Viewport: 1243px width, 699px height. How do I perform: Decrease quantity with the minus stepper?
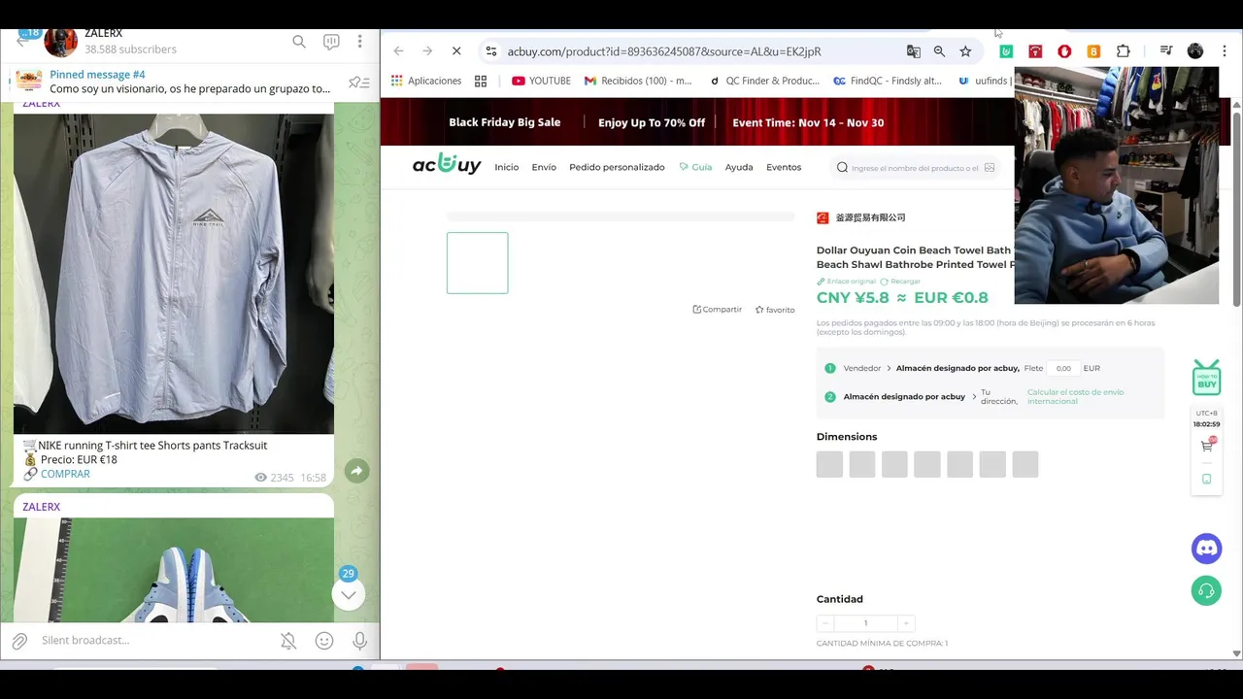tap(825, 623)
